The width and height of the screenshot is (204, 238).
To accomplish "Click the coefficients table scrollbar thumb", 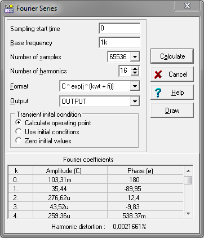I will tap(188, 180).
